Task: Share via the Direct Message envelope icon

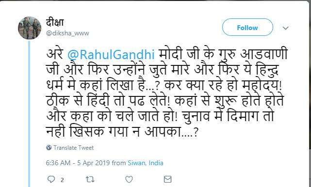Action: click(x=167, y=179)
